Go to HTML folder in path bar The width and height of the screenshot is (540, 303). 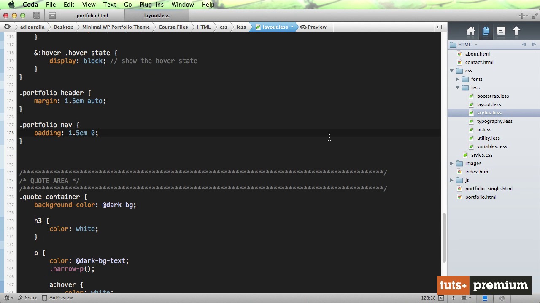(204, 27)
